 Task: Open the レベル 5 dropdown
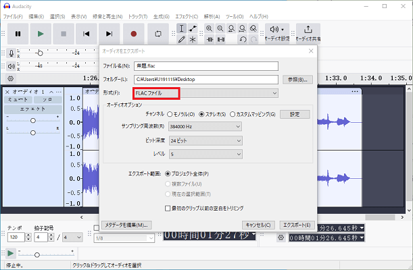coord(205,154)
